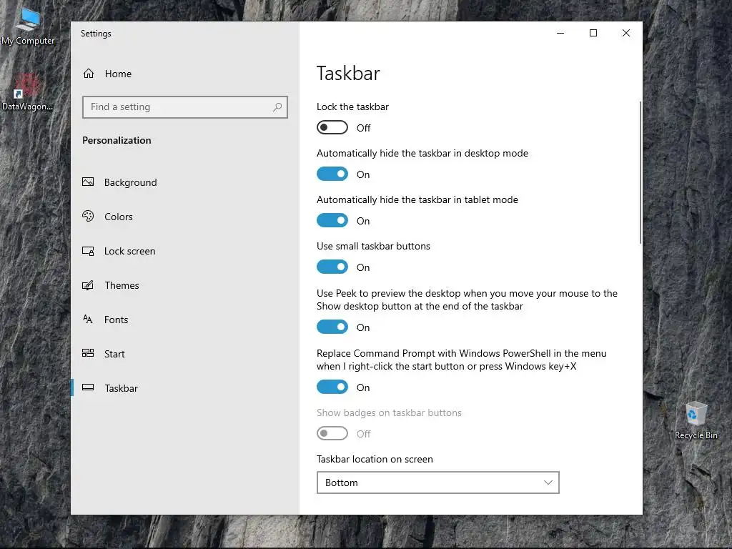Click Show badges on taskbar buttons toggle
The image size is (732, 549).
coord(332,433)
